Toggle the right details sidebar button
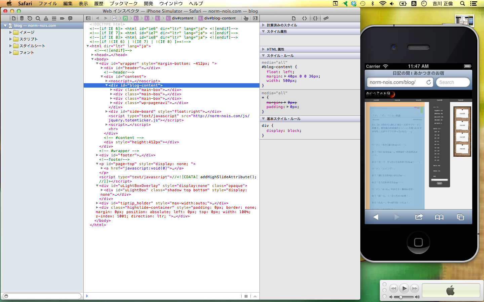This screenshot has width=484, height=302. [255, 18]
